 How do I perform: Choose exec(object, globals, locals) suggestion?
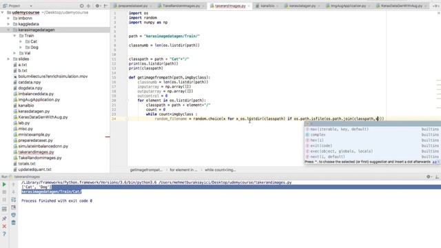click(372, 152)
